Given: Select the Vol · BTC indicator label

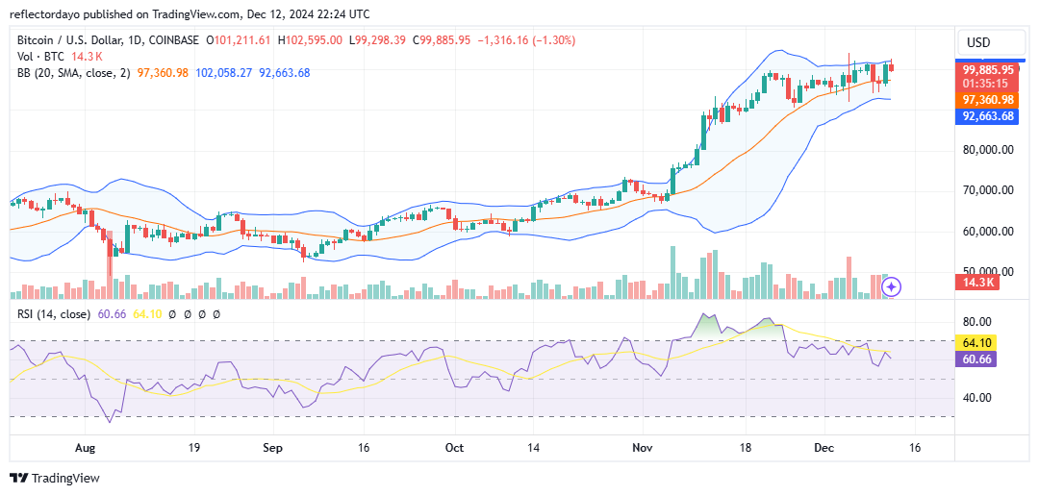Looking at the screenshot, I should (x=41, y=57).
